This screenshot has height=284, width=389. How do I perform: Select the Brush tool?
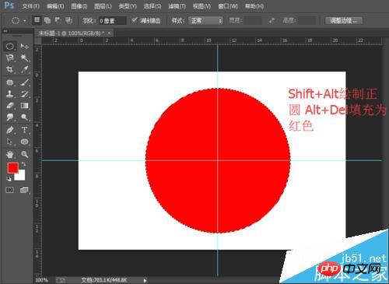[x=25, y=82]
